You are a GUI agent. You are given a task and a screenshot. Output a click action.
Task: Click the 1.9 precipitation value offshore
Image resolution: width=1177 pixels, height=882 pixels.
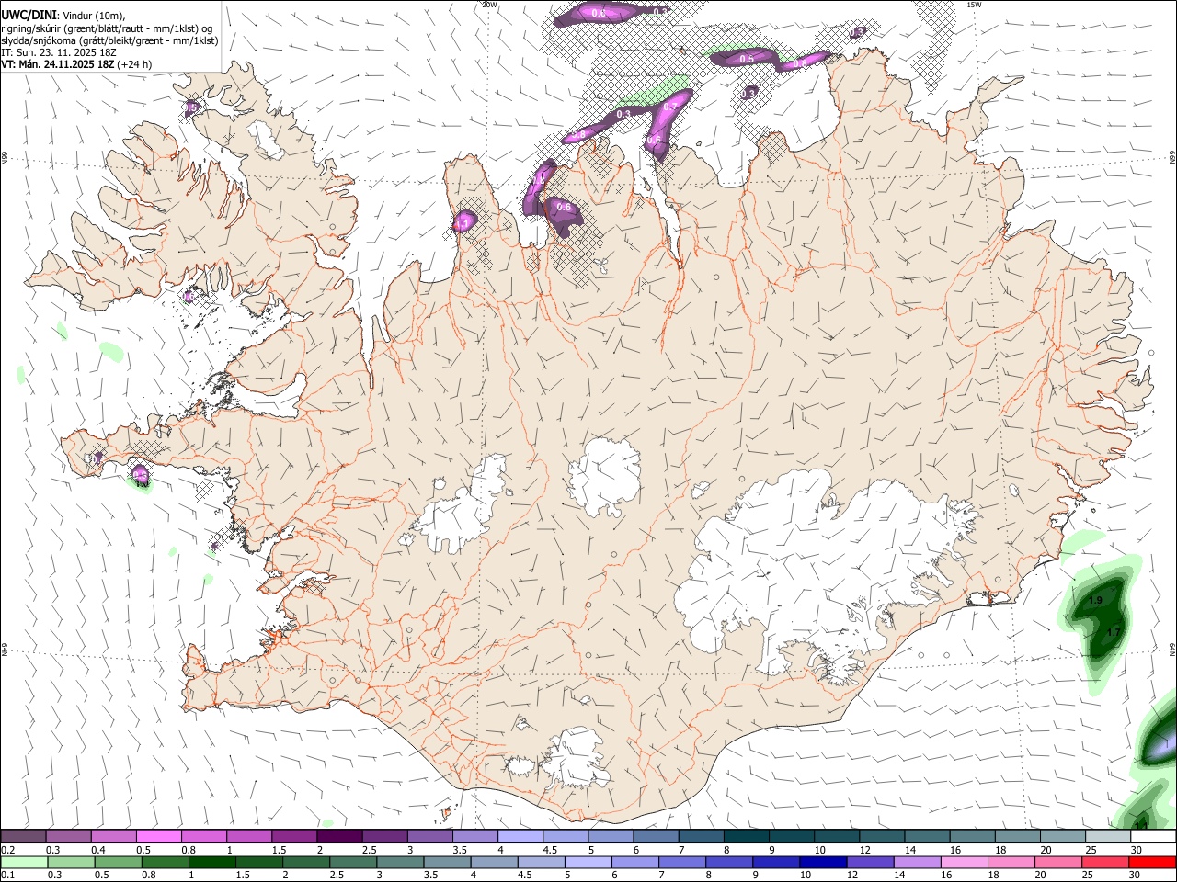(x=1095, y=601)
